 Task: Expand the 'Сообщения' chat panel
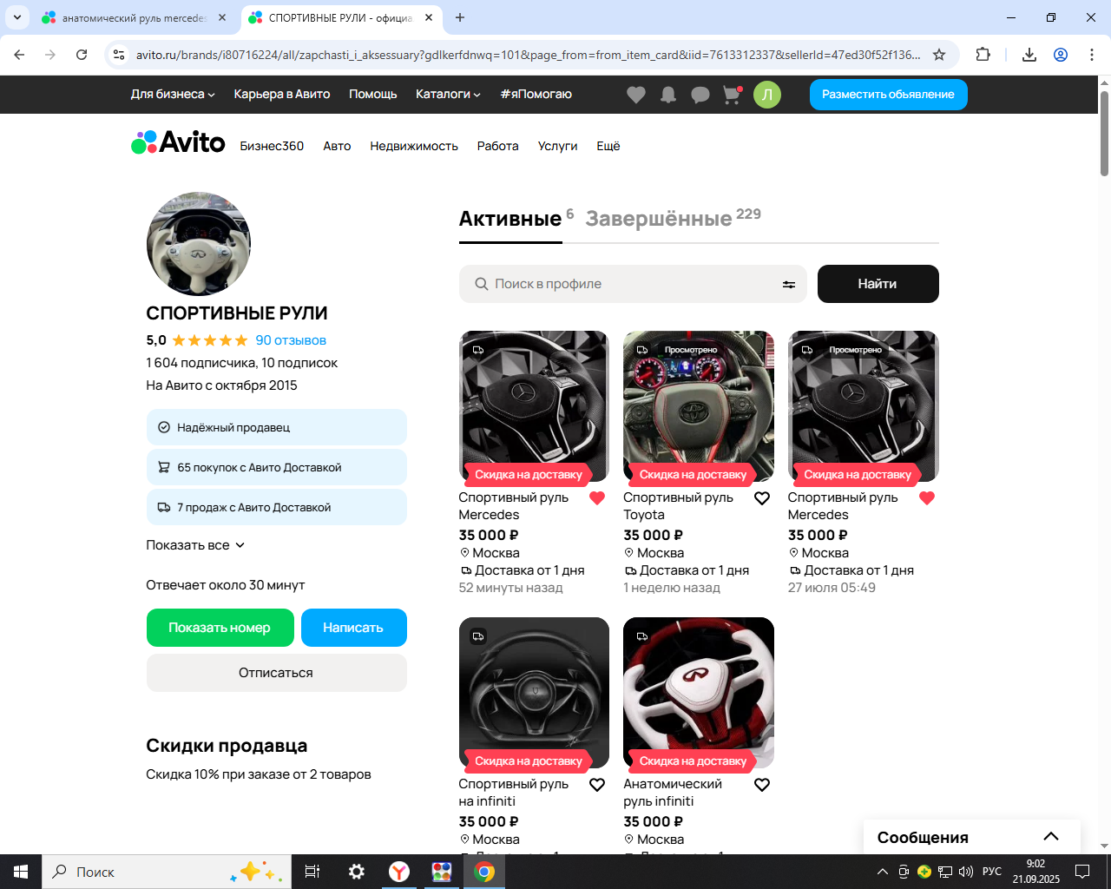[x=972, y=837]
